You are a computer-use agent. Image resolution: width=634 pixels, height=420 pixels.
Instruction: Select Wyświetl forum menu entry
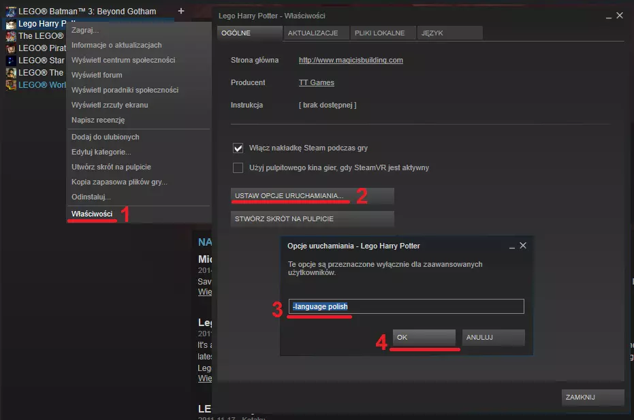pos(139,75)
